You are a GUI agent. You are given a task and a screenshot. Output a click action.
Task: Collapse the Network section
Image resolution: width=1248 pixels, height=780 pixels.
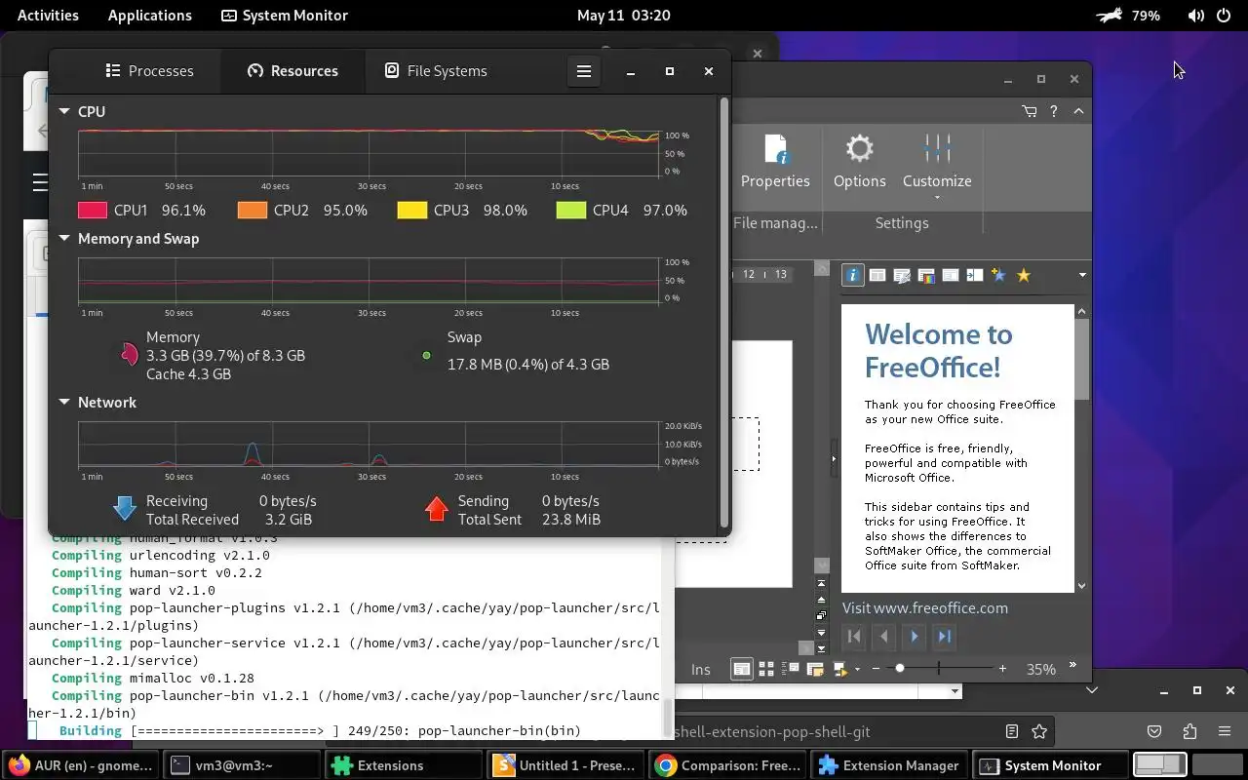tap(64, 403)
